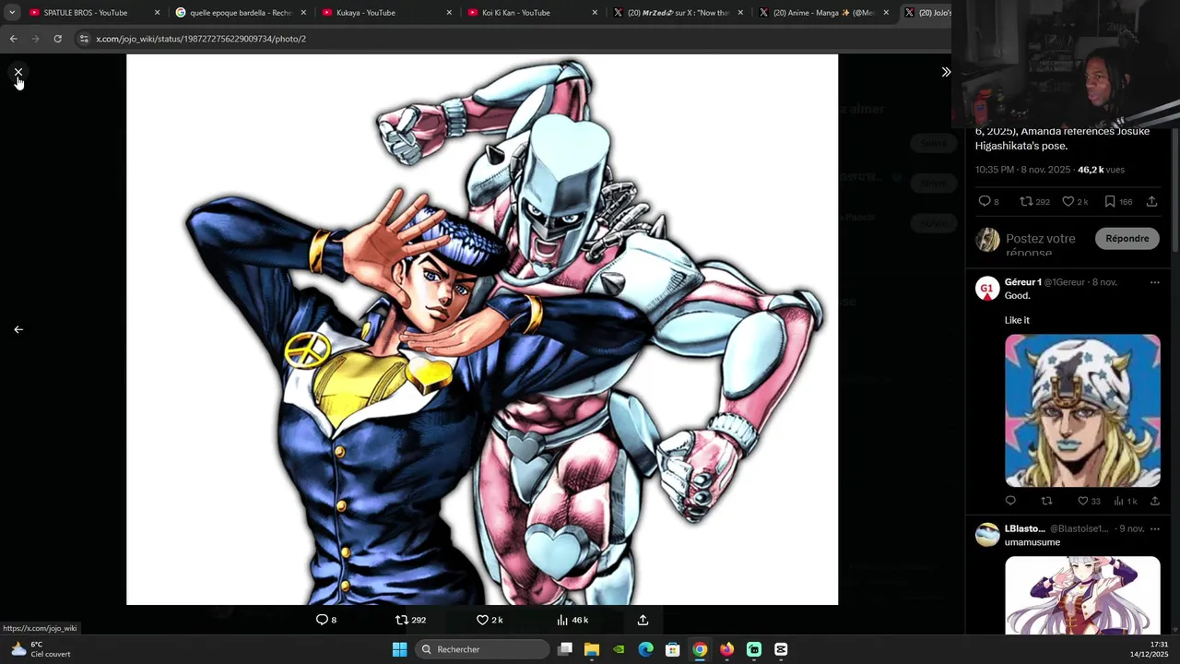Close the photo viewer with the X icon
The width and height of the screenshot is (1180, 664).
(18, 72)
